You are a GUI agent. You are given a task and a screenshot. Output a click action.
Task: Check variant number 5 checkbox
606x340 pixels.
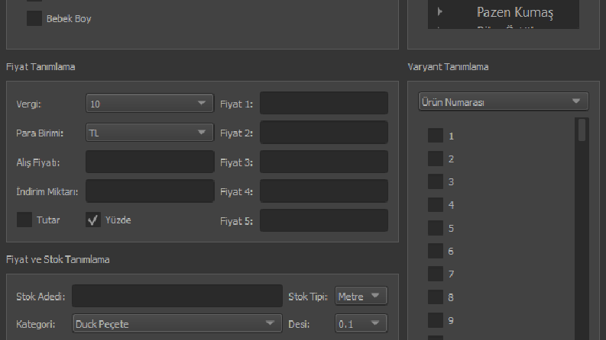point(436,228)
